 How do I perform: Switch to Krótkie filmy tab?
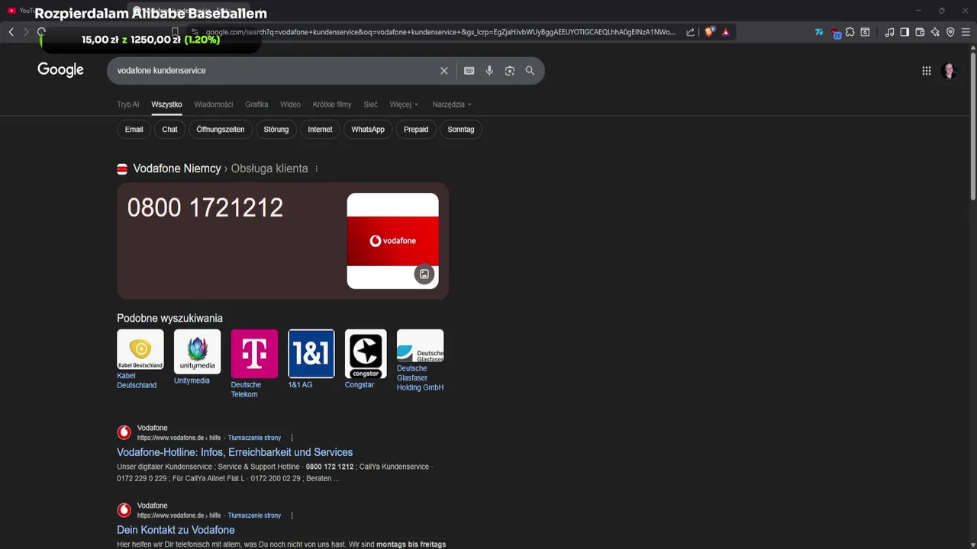(x=332, y=104)
